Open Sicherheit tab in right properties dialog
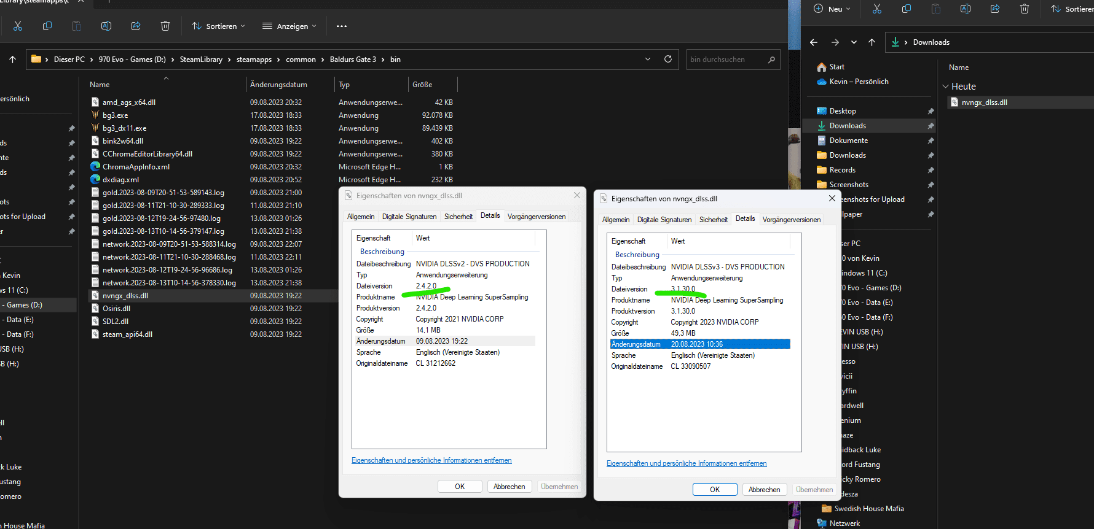This screenshot has height=529, width=1094. pyautogui.click(x=714, y=220)
